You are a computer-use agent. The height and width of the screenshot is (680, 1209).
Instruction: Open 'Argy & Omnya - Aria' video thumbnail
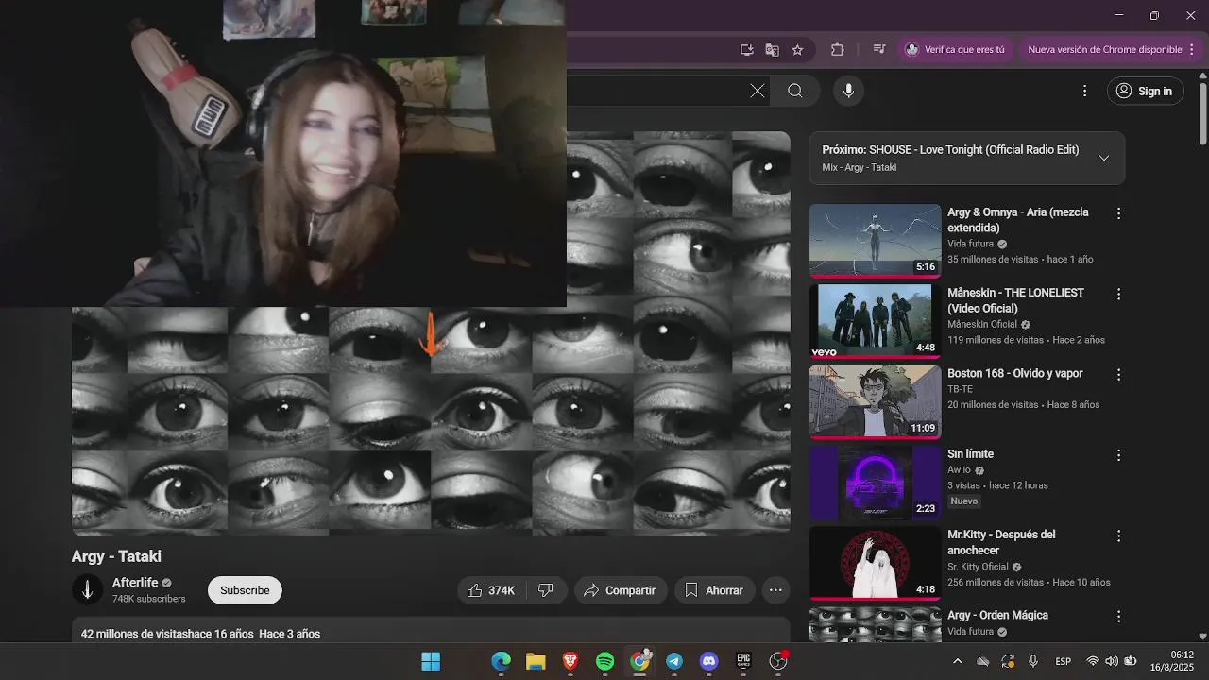(875, 241)
